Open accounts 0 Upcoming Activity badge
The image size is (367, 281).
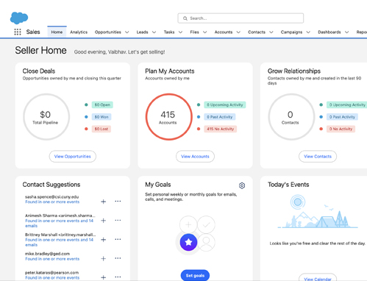(x=225, y=105)
